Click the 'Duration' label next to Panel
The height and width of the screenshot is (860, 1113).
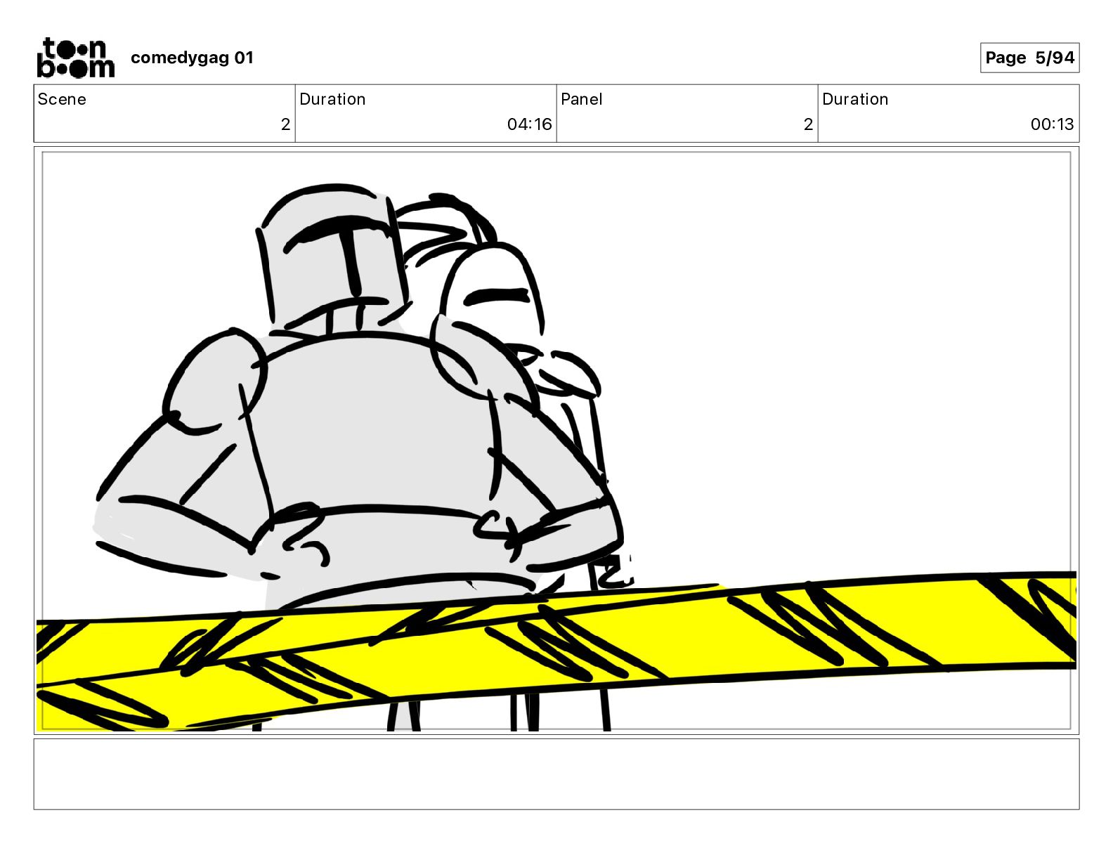click(x=855, y=99)
